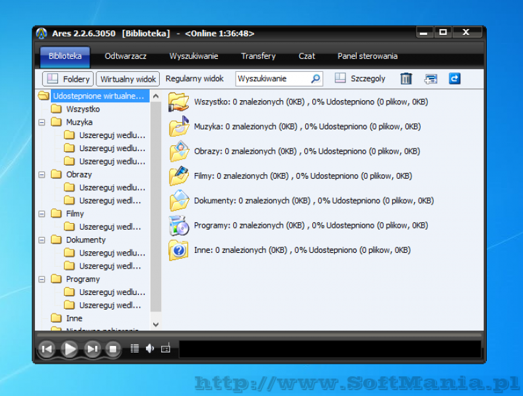Click the Filmy video folder icon
The height and width of the screenshot is (396, 523).
(178, 176)
